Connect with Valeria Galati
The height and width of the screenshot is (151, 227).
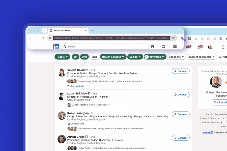click(181, 71)
